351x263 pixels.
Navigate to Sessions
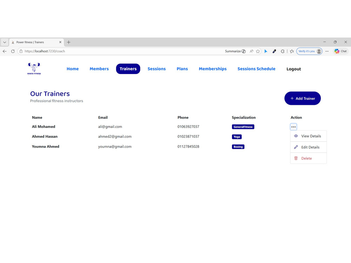coord(157,69)
